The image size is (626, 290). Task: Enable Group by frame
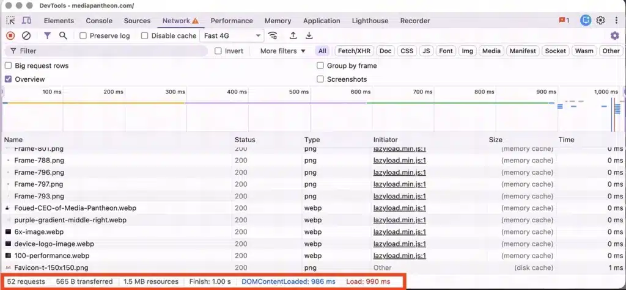click(320, 66)
